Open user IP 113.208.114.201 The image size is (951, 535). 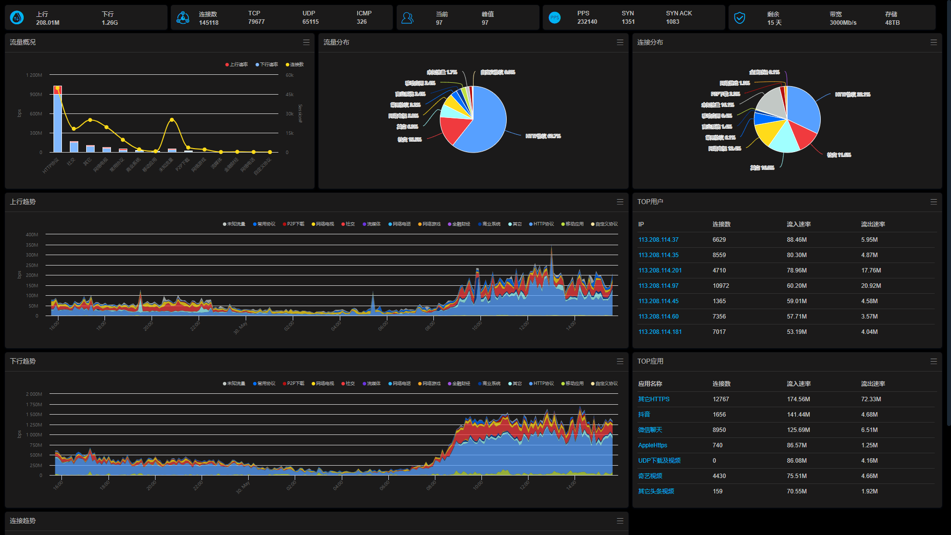pyautogui.click(x=660, y=270)
